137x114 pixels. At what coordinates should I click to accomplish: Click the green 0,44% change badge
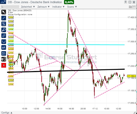pos(69,2)
